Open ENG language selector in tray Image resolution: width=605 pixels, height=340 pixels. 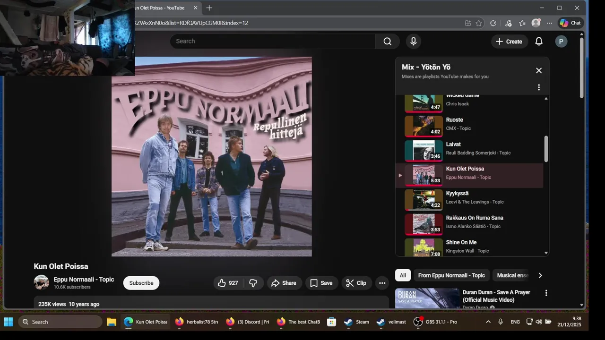click(x=515, y=322)
